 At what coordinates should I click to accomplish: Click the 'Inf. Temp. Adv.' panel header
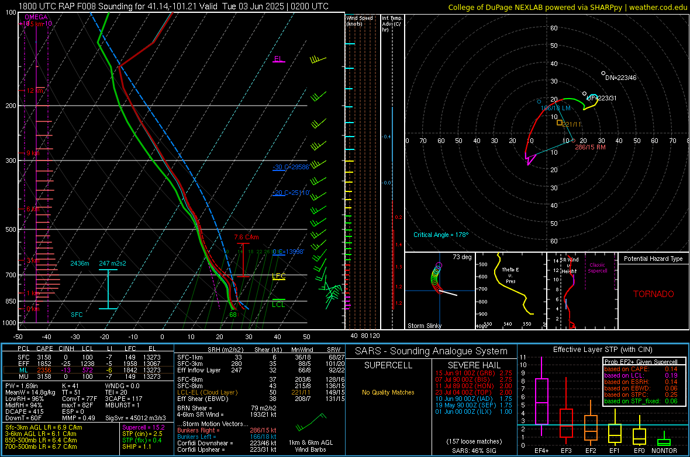392,24
